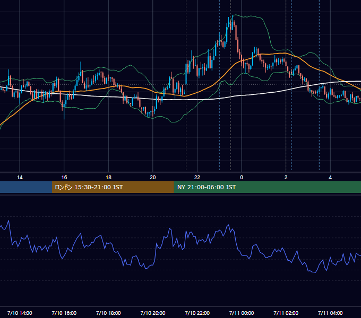This screenshot has width=361, height=318.
Task: Click the NY 21:00-06:00 JST session bar
Action: (267, 187)
